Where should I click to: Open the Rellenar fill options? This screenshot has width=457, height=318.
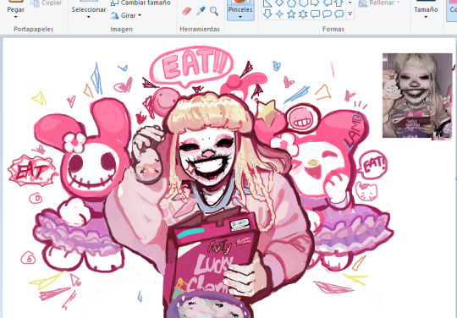click(379, 3)
